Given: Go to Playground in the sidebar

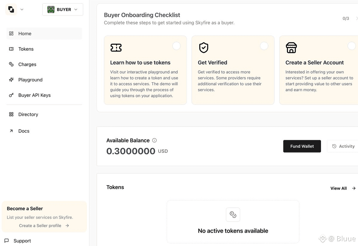Looking at the screenshot, I should point(30,80).
